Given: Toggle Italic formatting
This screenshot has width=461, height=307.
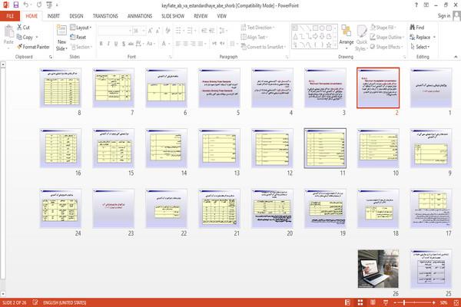Looking at the screenshot, I should 108,44.
